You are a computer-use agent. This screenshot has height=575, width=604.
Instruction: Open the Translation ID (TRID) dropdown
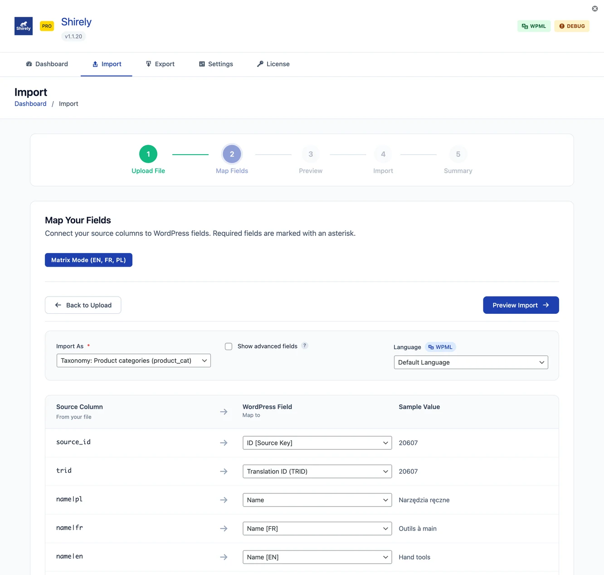pyautogui.click(x=317, y=472)
